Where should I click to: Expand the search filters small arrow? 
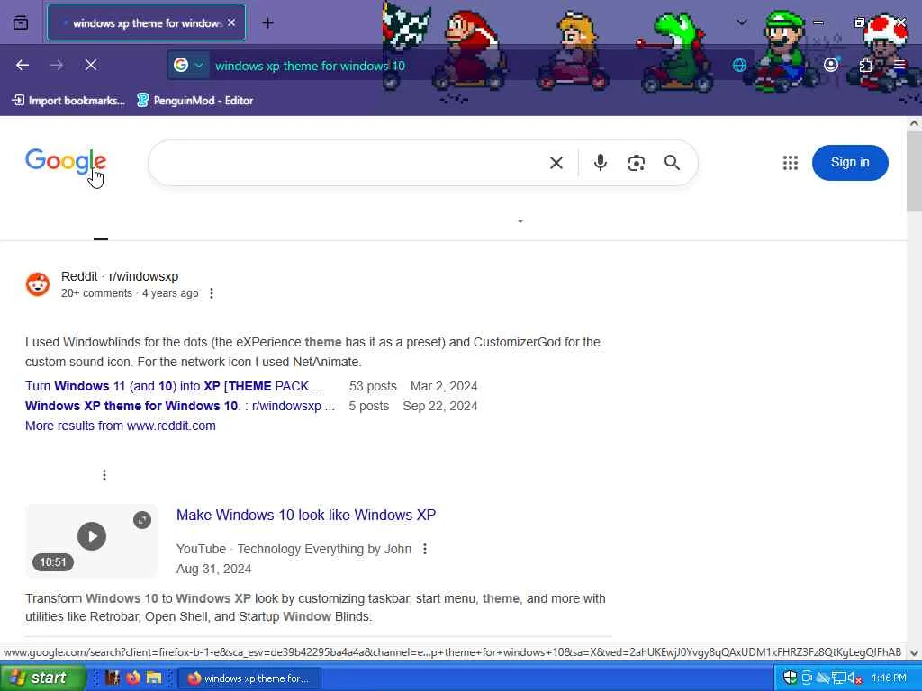click(520, 221)
